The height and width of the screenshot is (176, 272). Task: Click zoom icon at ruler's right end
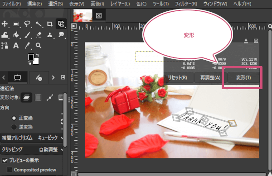point(270,26)
